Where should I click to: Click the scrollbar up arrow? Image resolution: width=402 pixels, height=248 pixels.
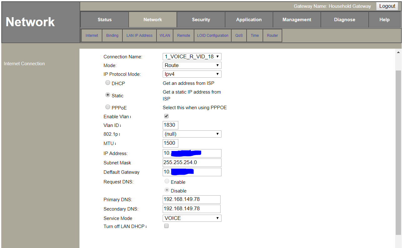[398, 52]
